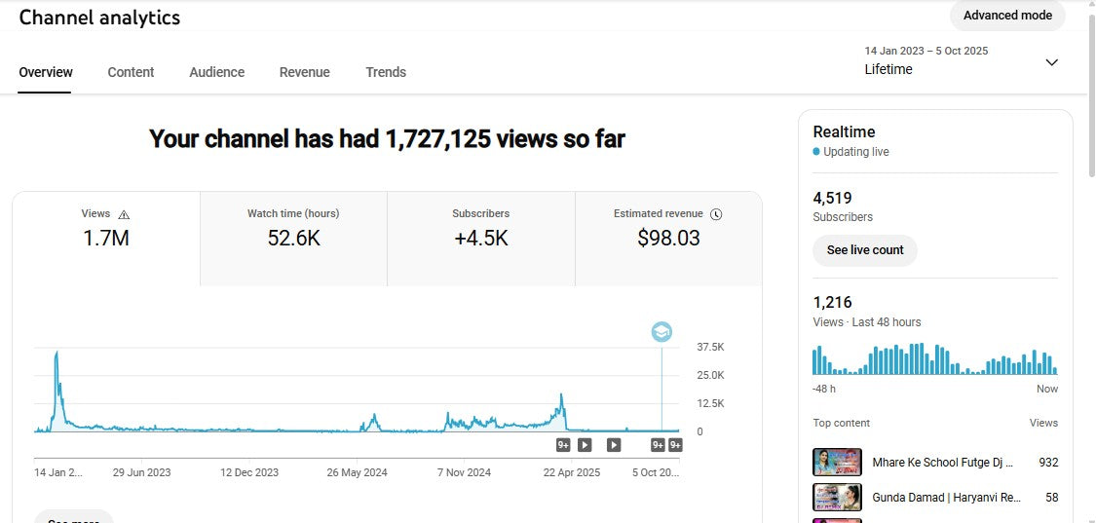Click the second play icon marker under the chart
Image resolution: width=1096 pixels, height=523 pixels.
click(x=614, y=445)
